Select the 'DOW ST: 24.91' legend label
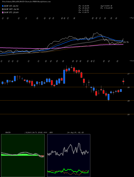This screenshot has width=134, height=177. [x=11, y=6]
